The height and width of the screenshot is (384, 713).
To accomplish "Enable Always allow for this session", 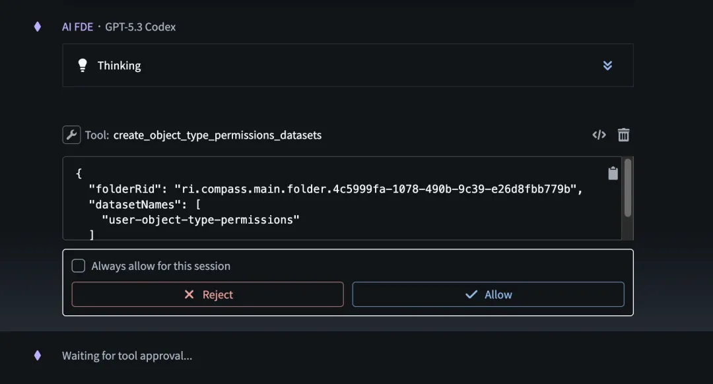I will pos(78,266).
